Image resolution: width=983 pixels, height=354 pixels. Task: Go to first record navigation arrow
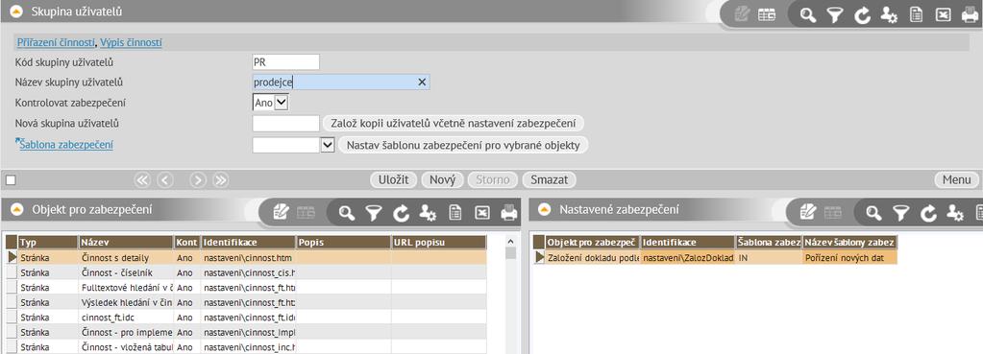point(143,180)
